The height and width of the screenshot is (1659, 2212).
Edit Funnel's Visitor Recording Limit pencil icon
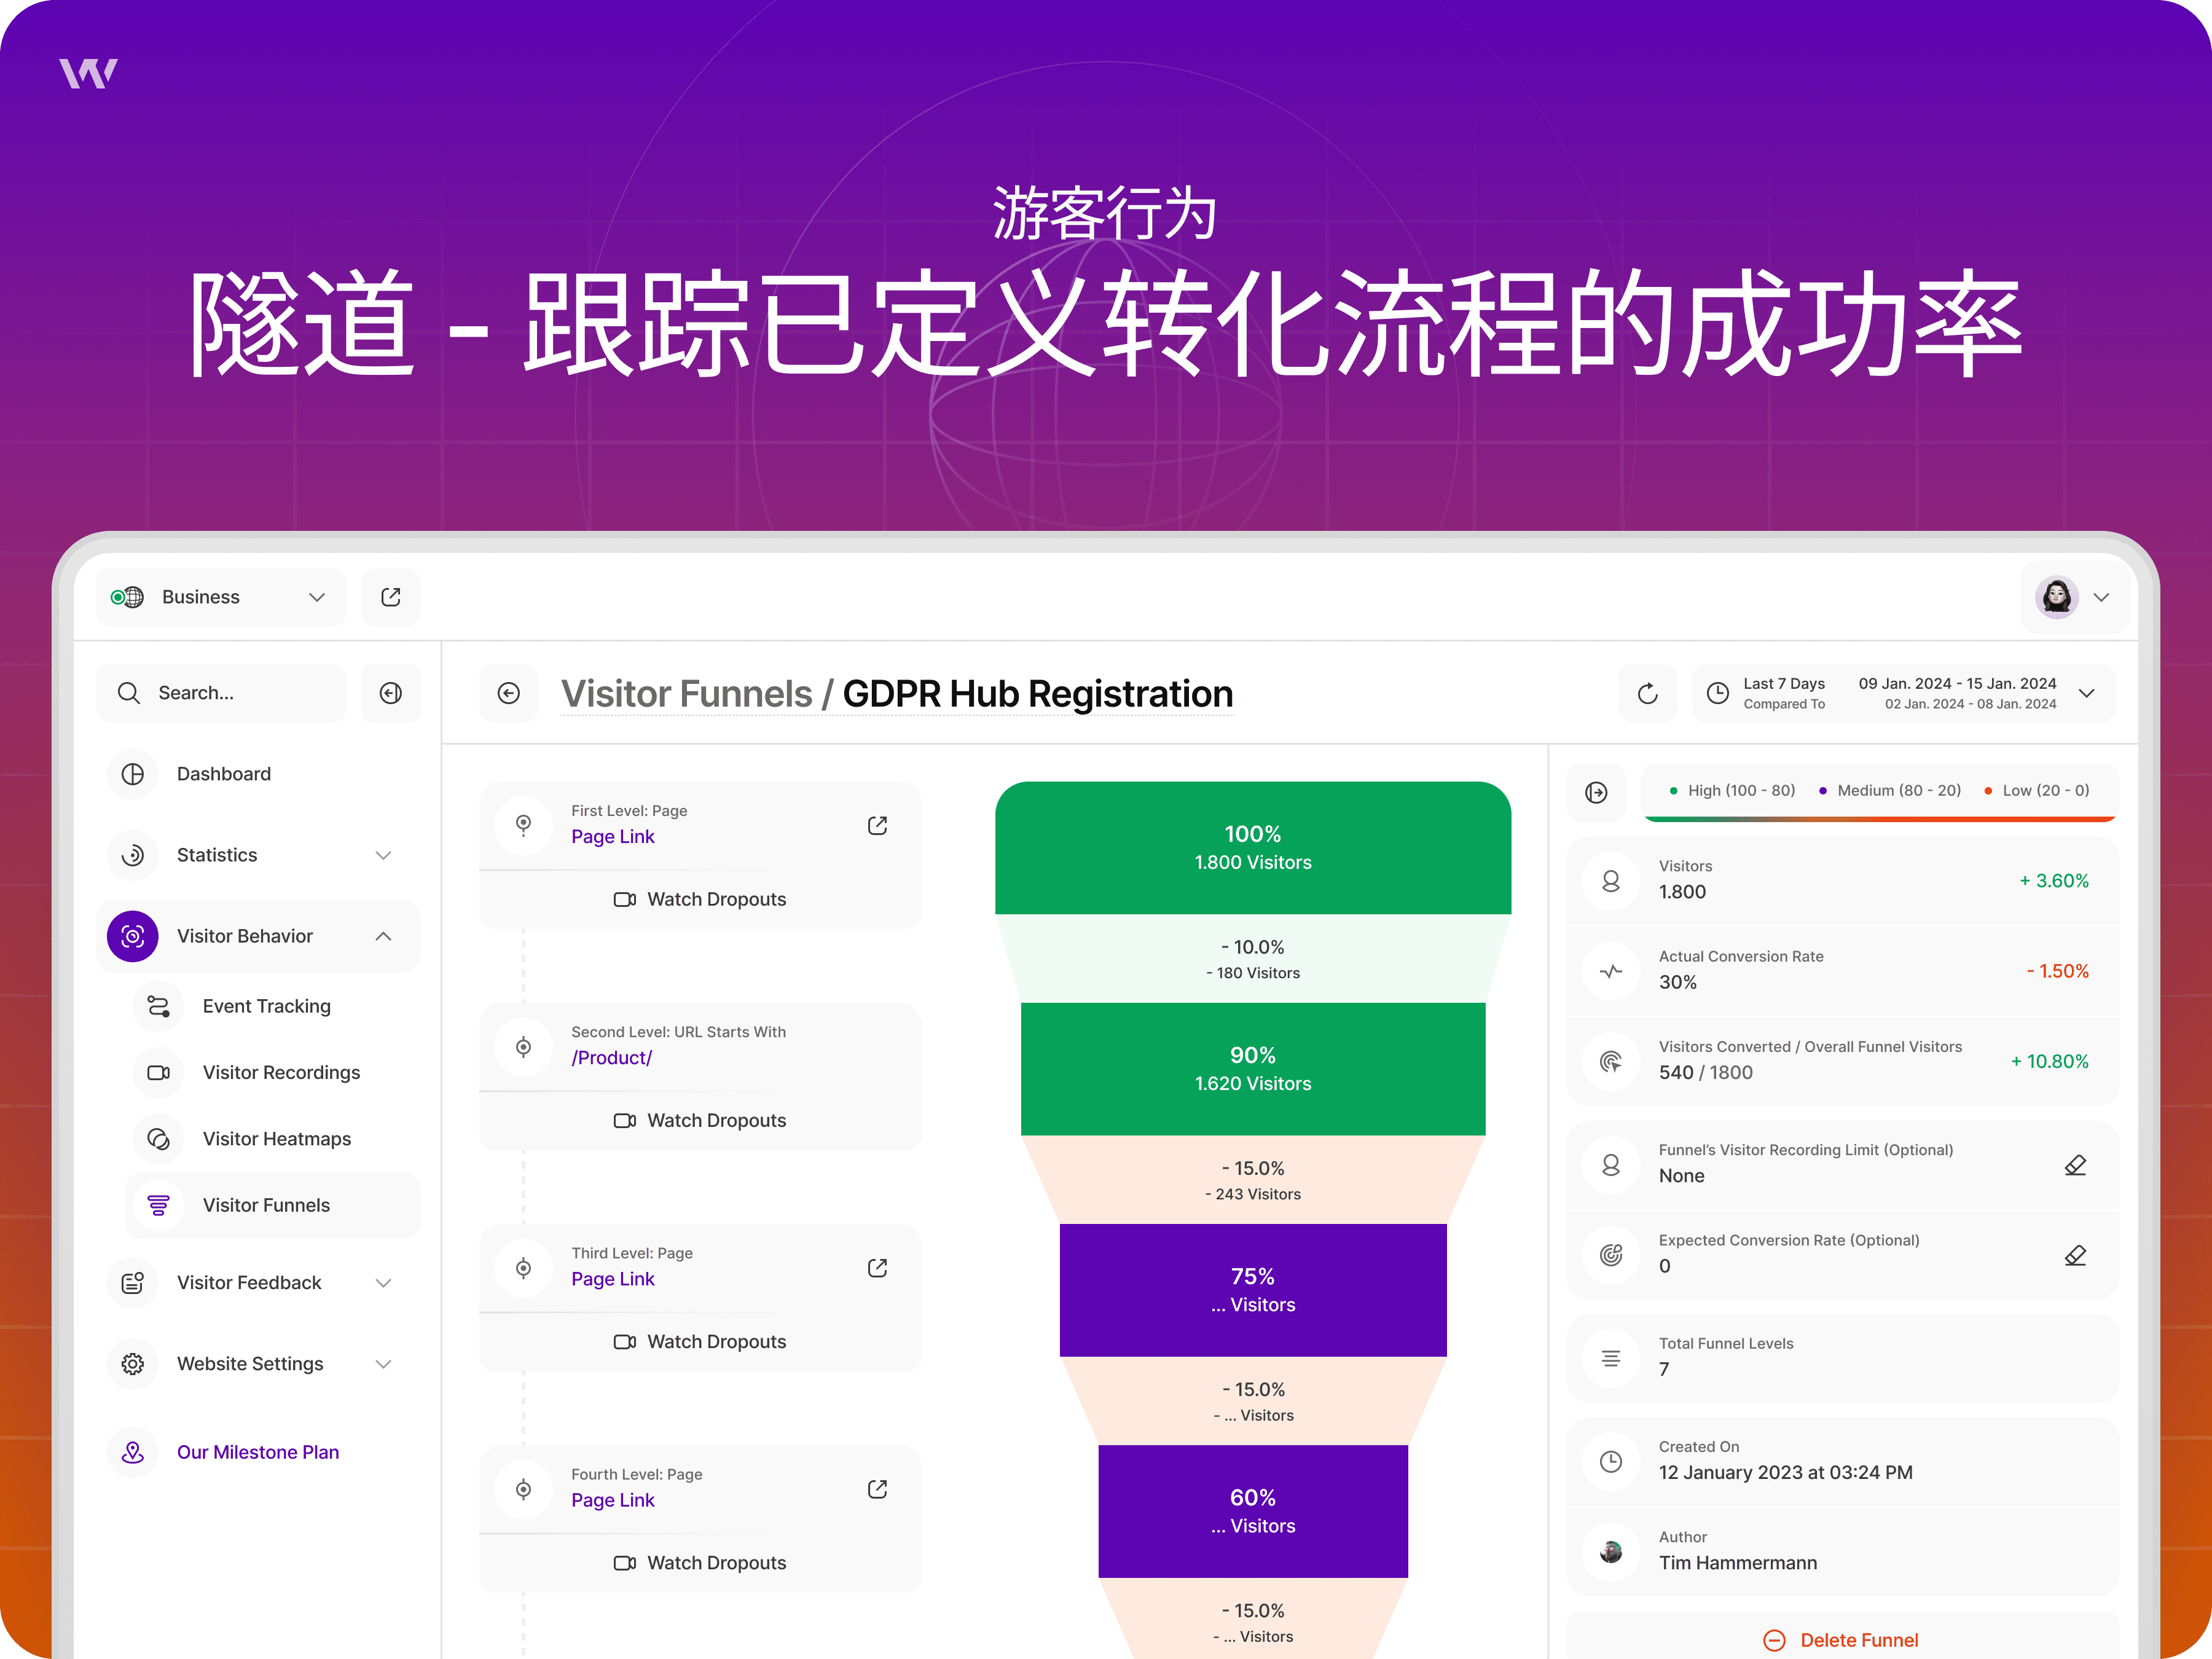pos(2075,1165)
